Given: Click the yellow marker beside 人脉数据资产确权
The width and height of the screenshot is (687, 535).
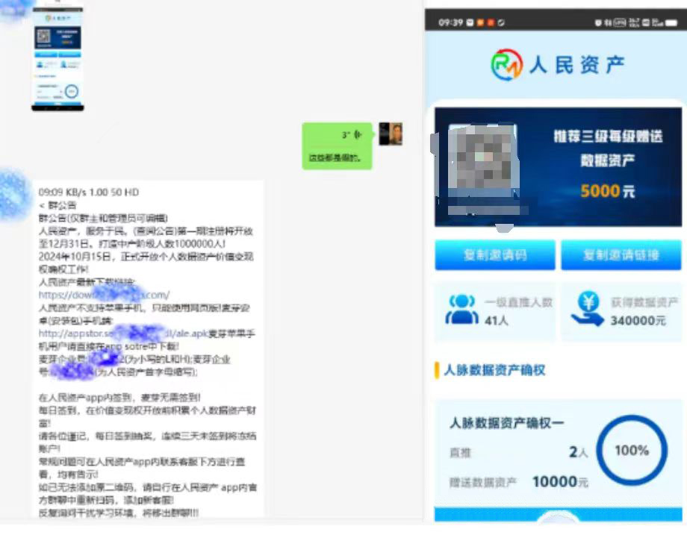Looking at the screenshot, I should 437,370.
